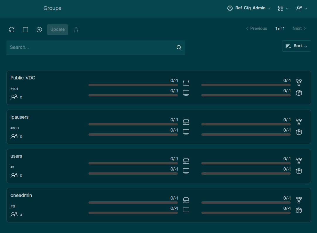Click the #101 ID in Public_VDC card

pos(14,89)
